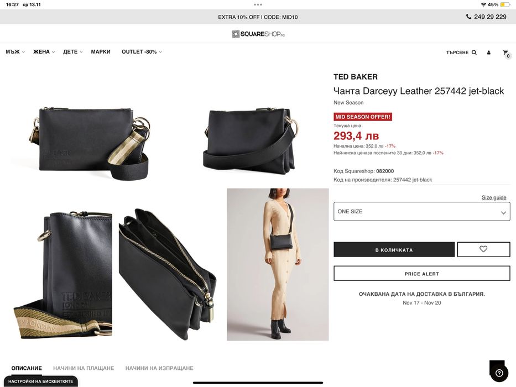516x387 pixels.
Task: Tap the three-dot multitasking menu at top
Action: click(258, 4)
